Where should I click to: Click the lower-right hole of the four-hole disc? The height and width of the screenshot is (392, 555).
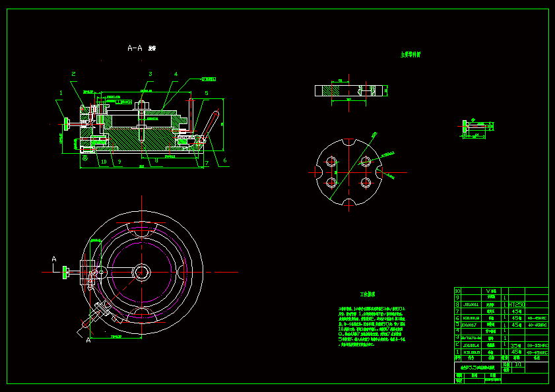click(365, 182)
